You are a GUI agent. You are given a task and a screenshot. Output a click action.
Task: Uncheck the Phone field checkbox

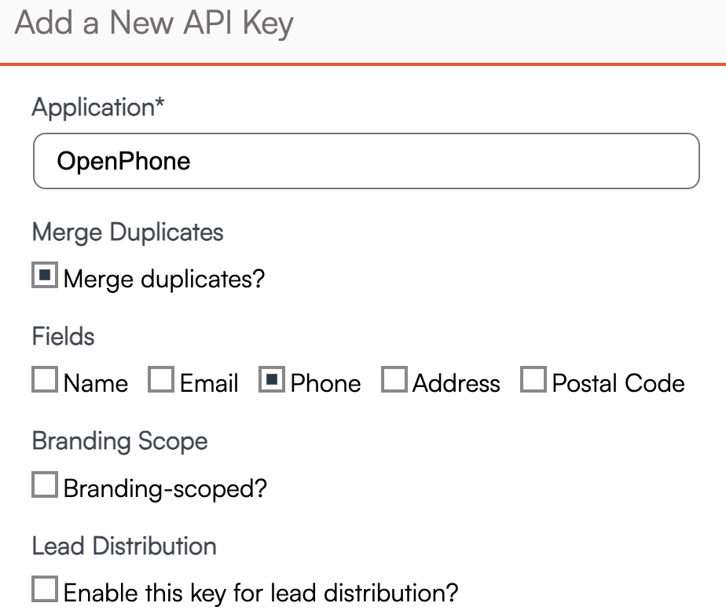271,381
